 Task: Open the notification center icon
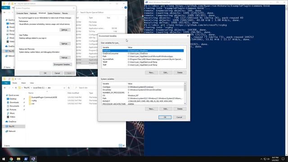point(283,159)
